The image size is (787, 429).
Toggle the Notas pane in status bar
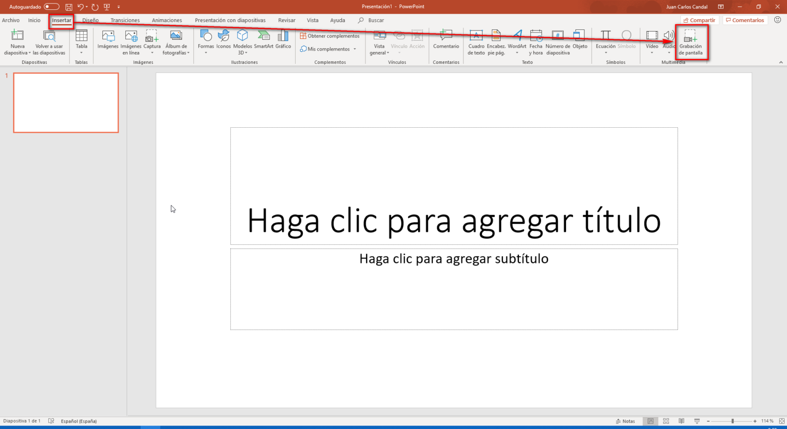tap(625, 421)
